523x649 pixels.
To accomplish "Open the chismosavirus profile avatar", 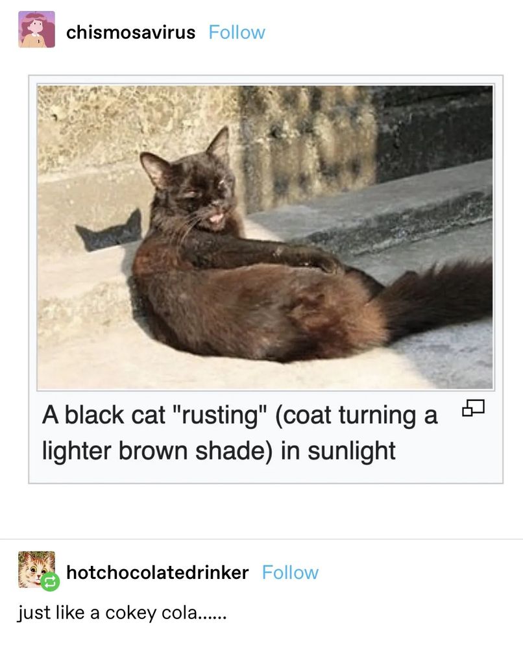I will [36, 29].
